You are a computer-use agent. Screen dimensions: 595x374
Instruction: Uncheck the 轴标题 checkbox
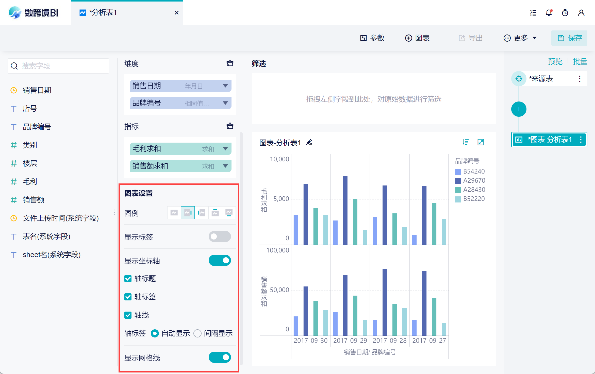128,279
